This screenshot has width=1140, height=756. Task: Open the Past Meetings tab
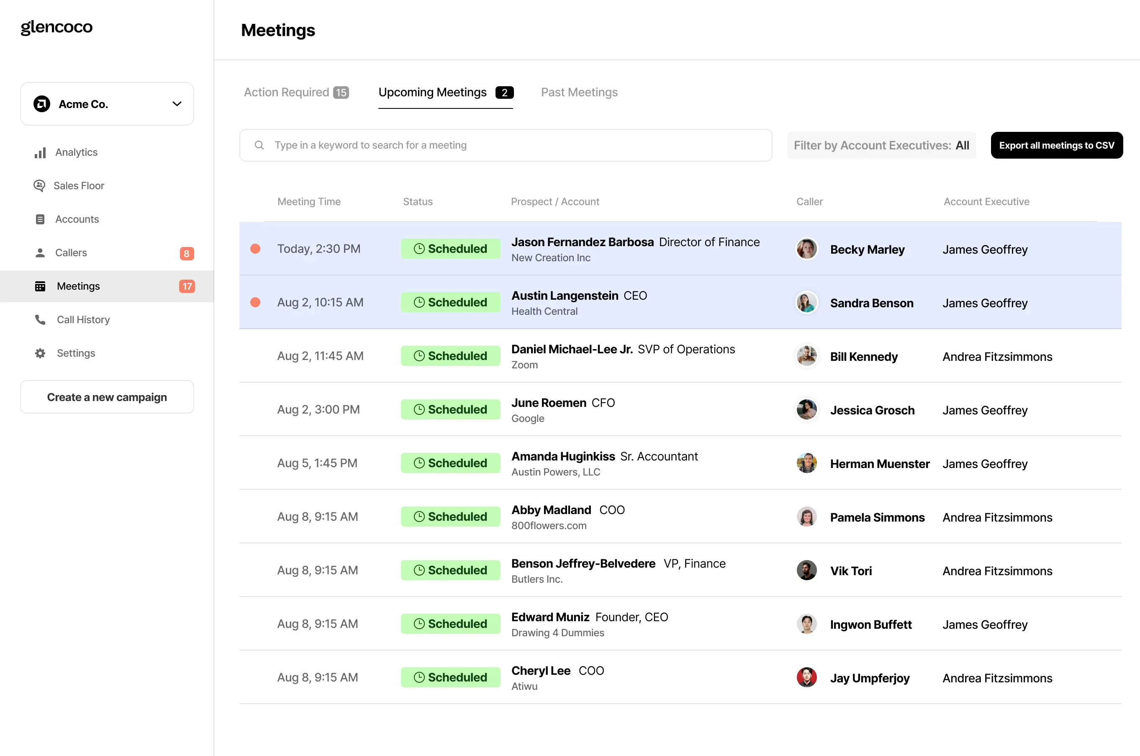click(579, 92)
